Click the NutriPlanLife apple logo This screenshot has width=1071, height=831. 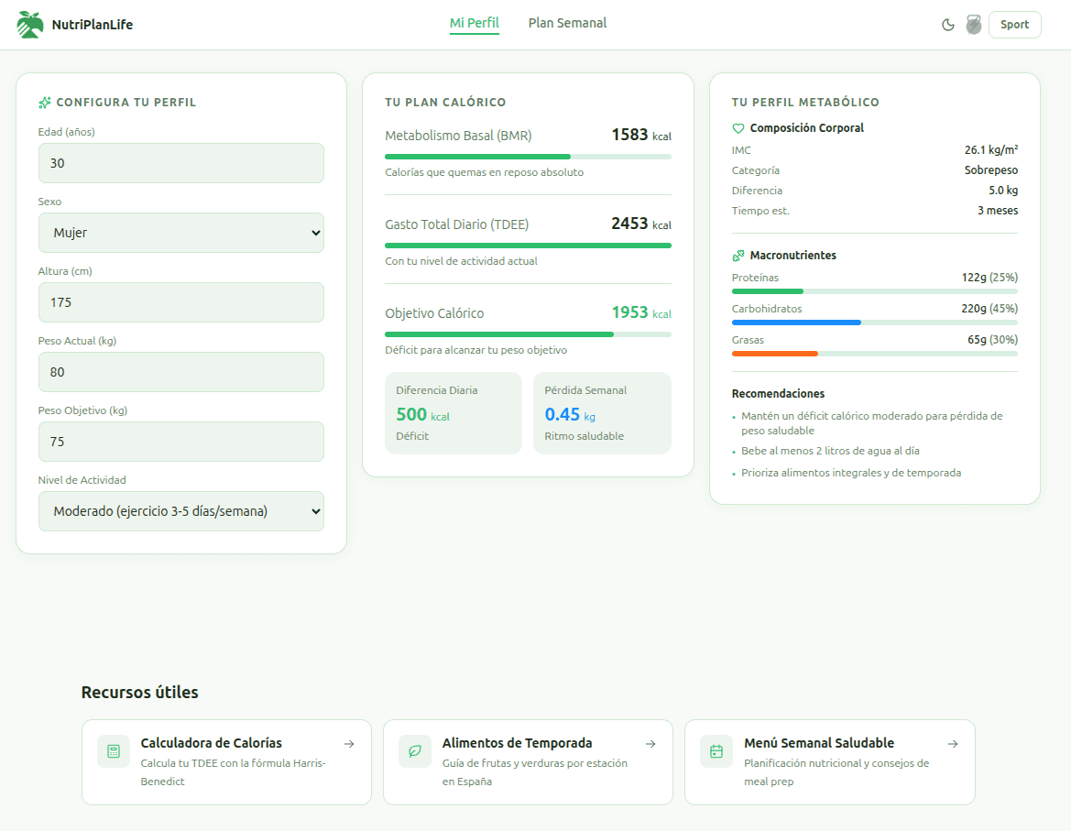(30, 25)
